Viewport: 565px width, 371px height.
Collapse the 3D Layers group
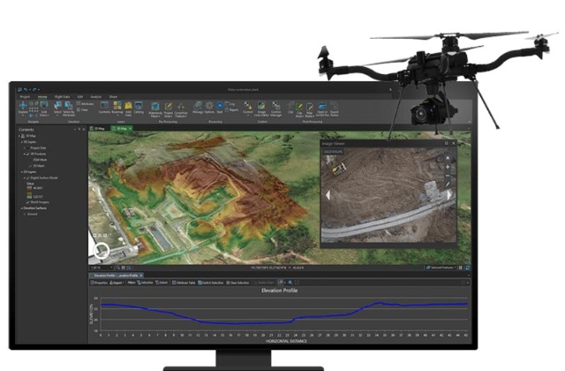pyautogui.click(x=21, y=142)
